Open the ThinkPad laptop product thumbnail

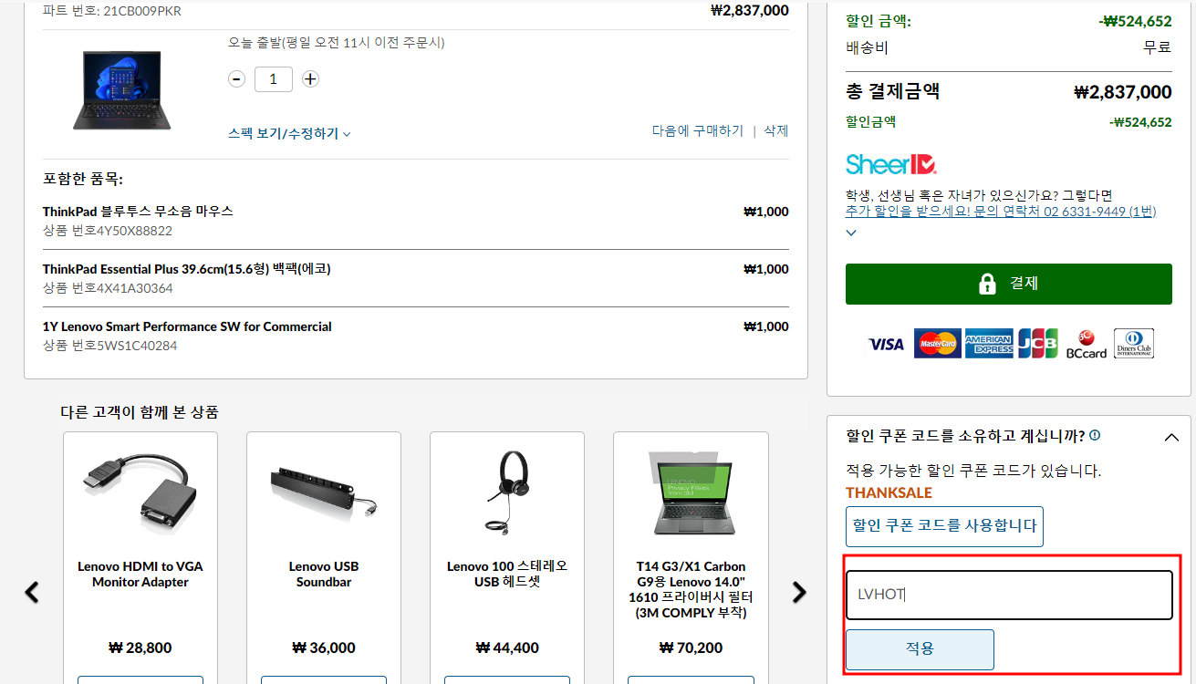coord(122,88)
